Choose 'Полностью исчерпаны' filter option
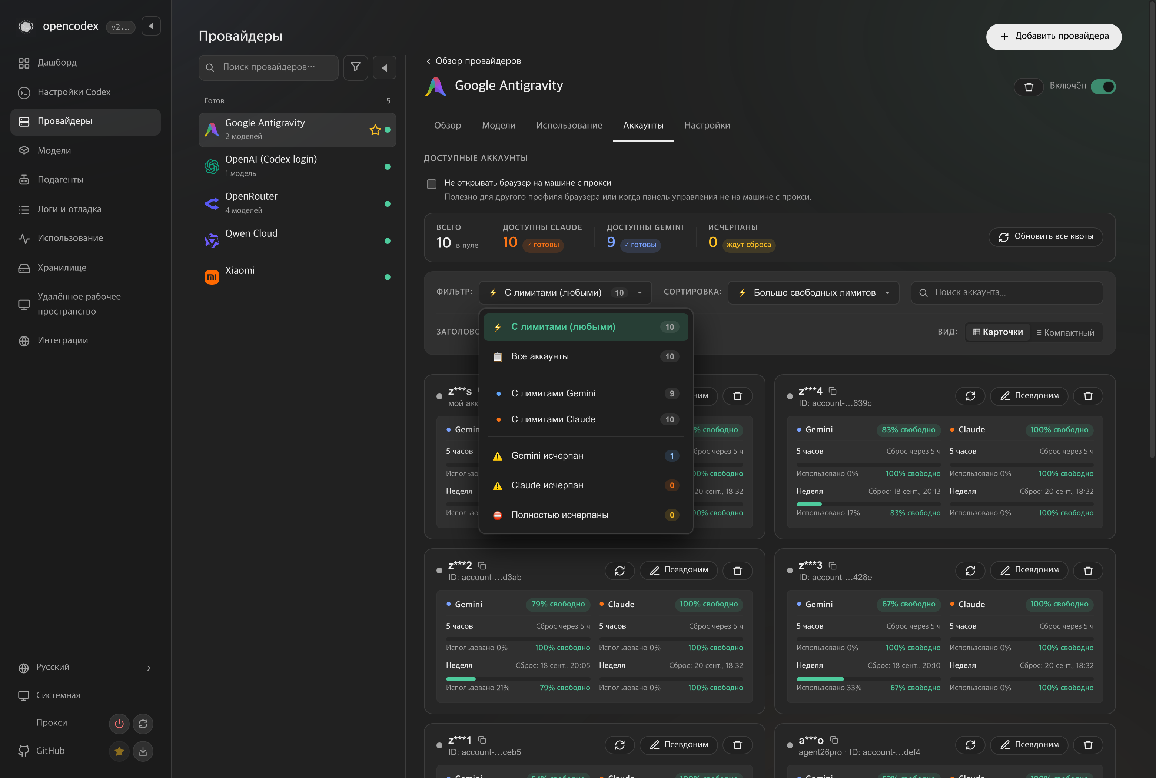Viewport: 1156px width, 778px height. [x=586, y=515]
